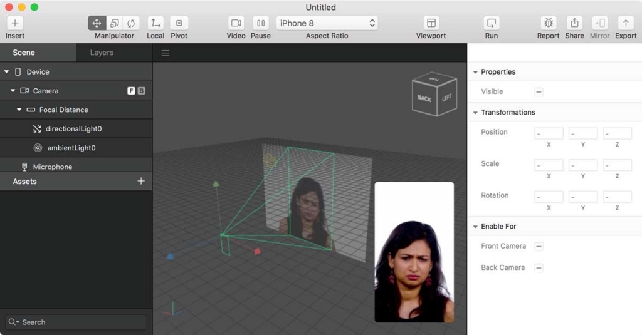Select the rotate manipulator tool
Viewport: 642px width, 335px height.
[131, 23]
